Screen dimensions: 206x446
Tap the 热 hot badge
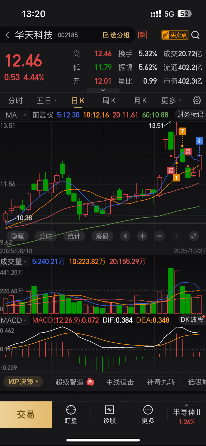coord(91,382)
